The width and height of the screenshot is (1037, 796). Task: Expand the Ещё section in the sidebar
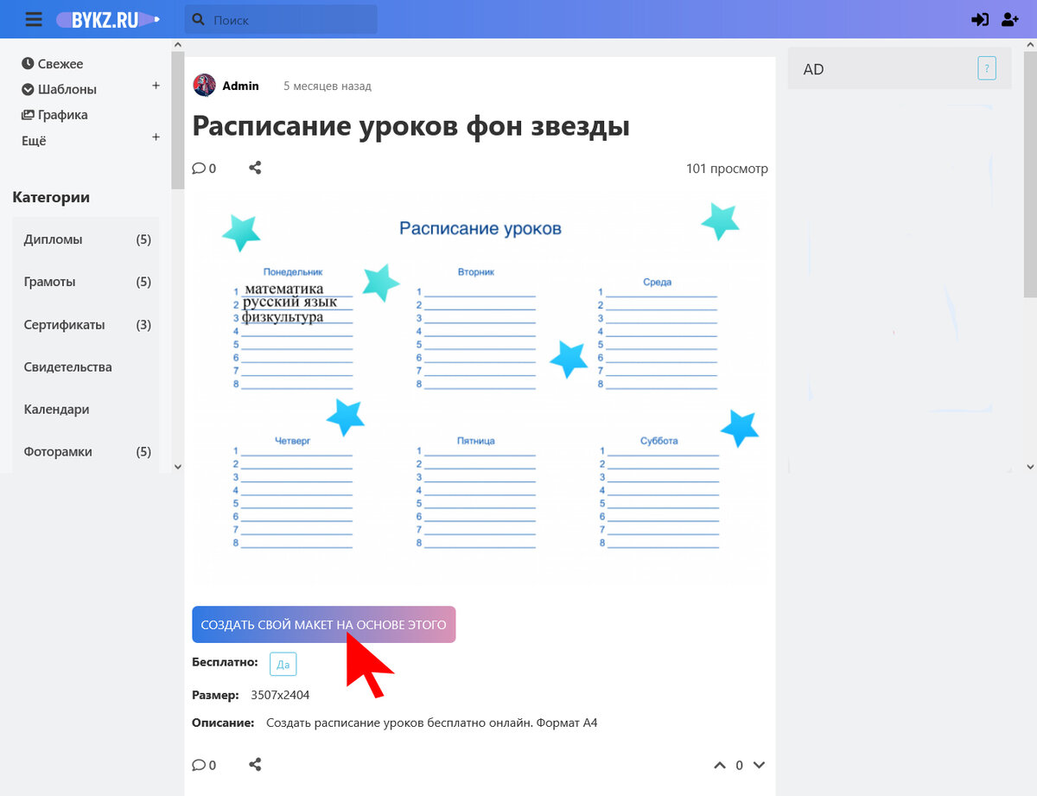click(156, 137)
